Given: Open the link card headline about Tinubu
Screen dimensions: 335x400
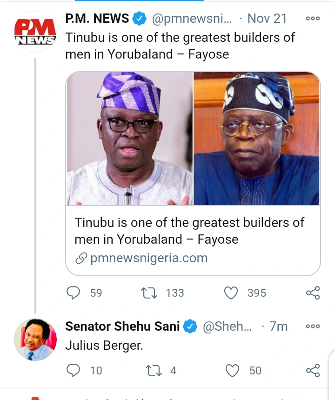Looking at the screenshot, I should coord(189,231).
